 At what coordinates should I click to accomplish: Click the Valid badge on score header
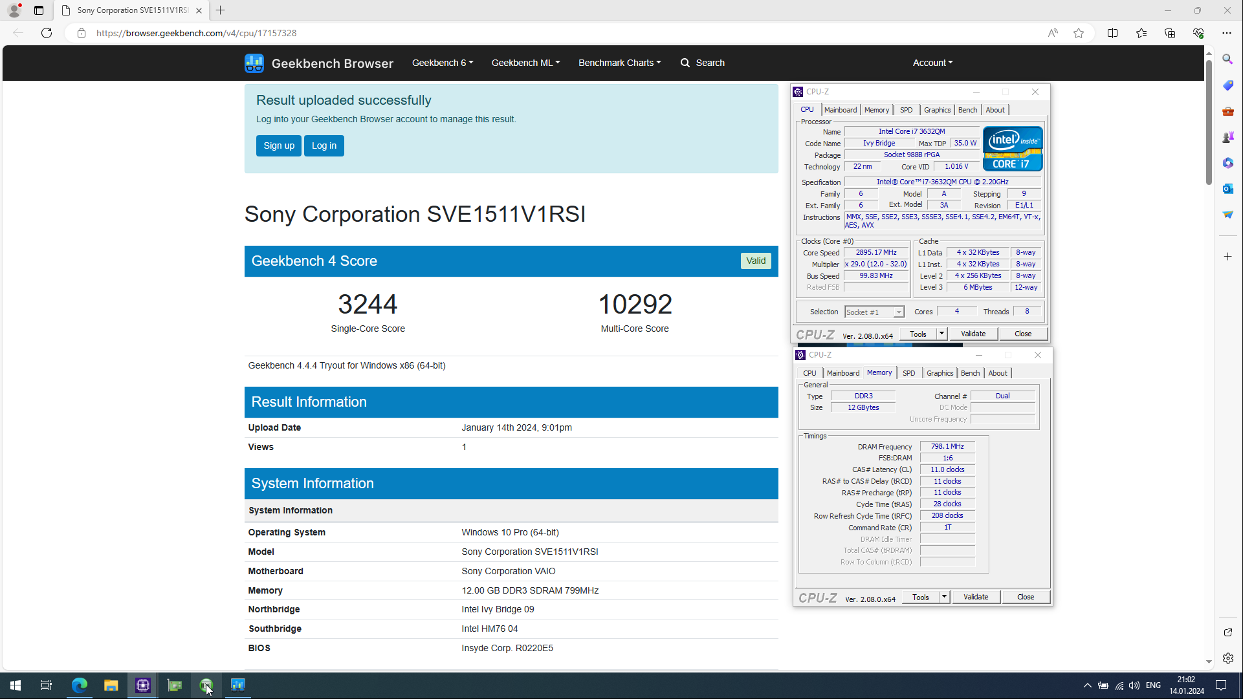[x=756, y=261]
